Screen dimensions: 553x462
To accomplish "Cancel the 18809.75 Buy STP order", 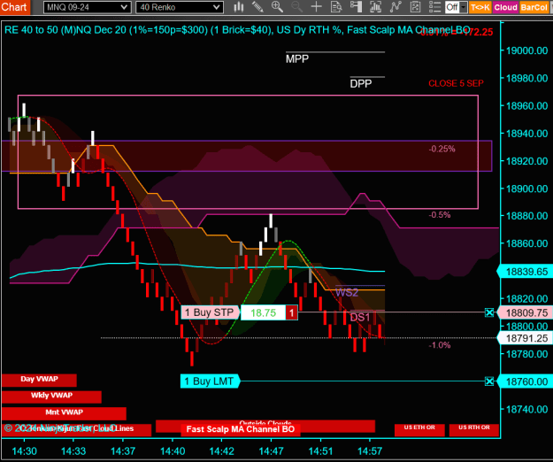I will (x=489, y=312).
